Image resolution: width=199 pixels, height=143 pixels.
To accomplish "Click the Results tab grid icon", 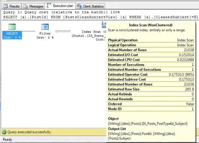I will pyautogui.click(x=6, y=6).
